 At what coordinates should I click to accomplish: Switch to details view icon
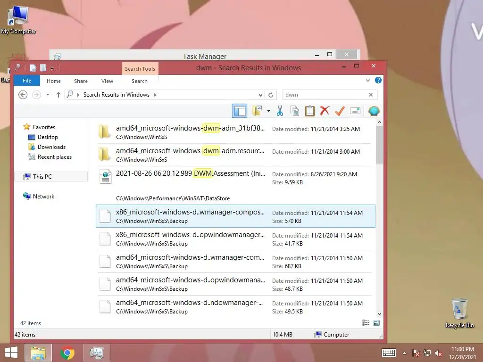coord(366,322)
